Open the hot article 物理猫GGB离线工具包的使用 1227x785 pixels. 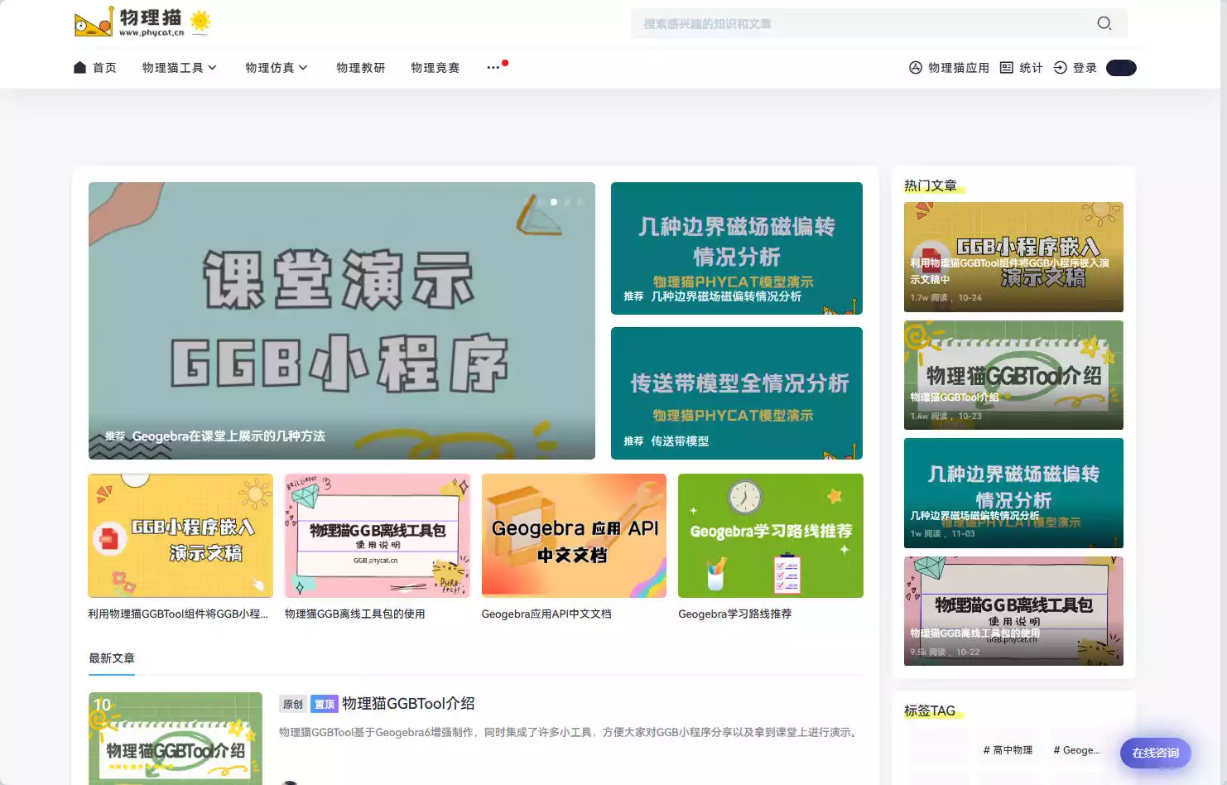[1013, 611]
